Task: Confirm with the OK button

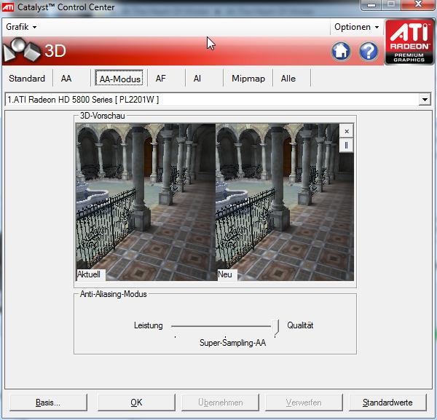Action: click(x=137, y=403)
